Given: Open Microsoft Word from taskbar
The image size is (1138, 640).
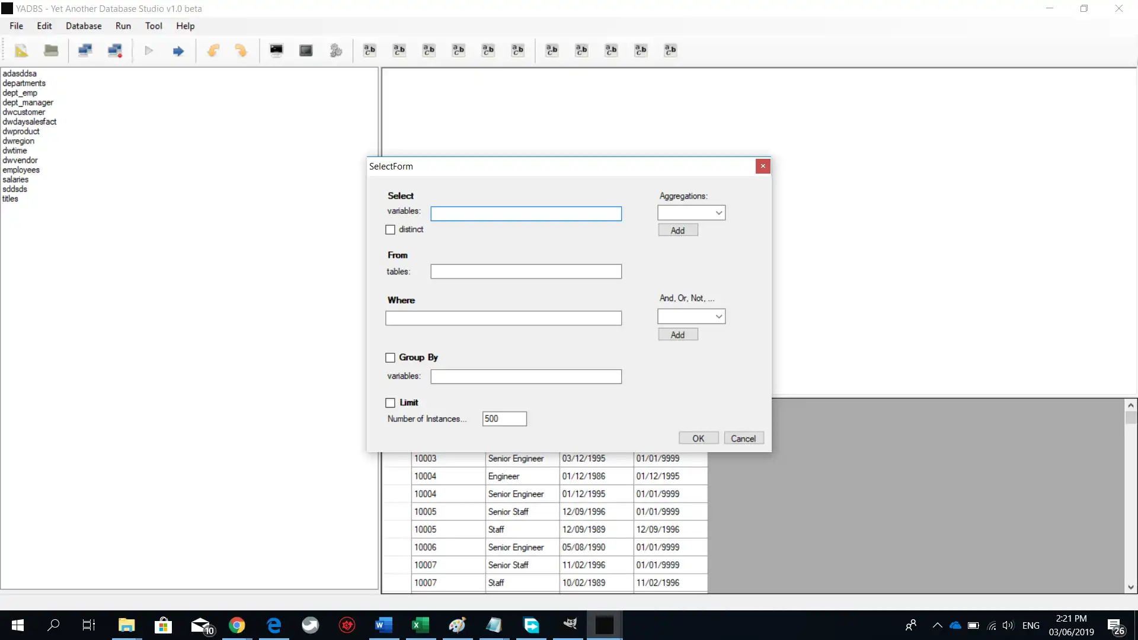Looking at the screenshot, I should click(383, 625).
